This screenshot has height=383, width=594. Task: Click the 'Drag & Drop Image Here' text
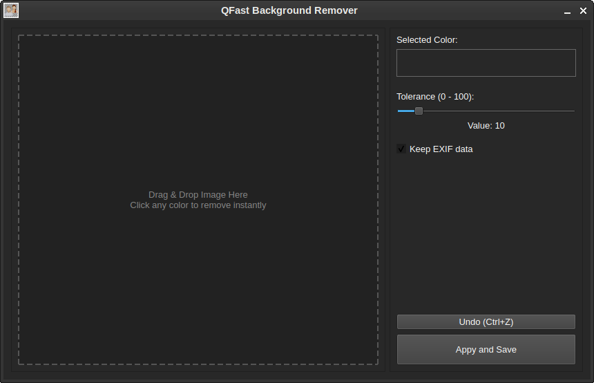click(198, 195)
